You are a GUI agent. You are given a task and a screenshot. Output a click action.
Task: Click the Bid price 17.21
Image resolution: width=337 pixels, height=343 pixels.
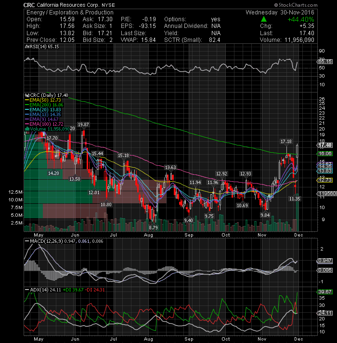(x=105, y=33)
